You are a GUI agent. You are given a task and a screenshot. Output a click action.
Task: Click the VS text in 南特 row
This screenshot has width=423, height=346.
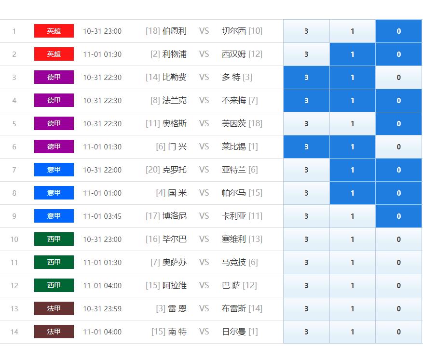pyautogui.click(x=204, y=332)
